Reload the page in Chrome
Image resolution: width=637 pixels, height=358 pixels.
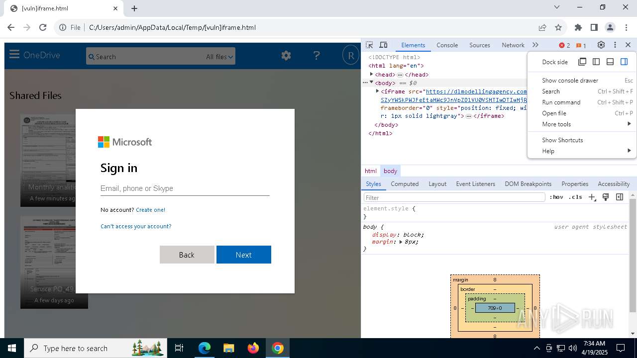point(43,27)
